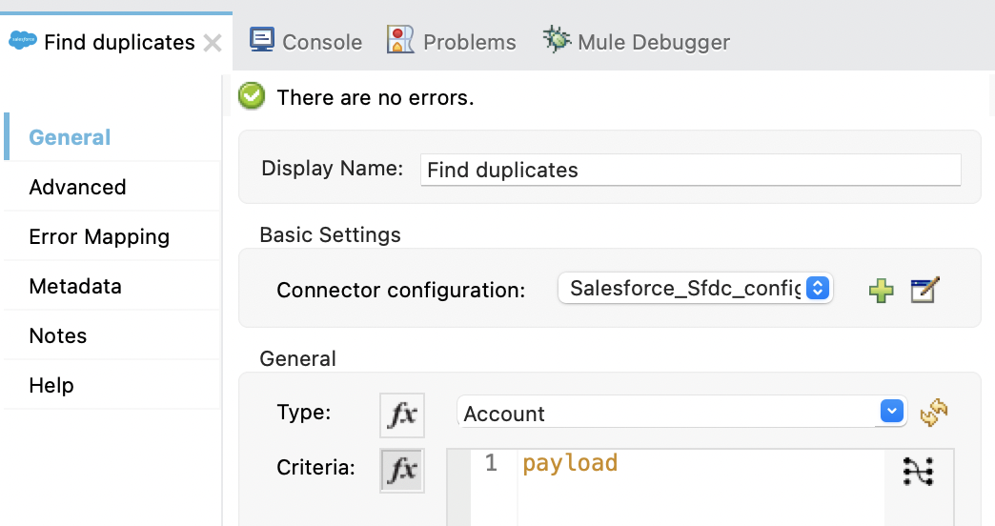Click the Salesforce cloud icon on tab
This screenshot has height=526, width=995.
pos(23,41)
